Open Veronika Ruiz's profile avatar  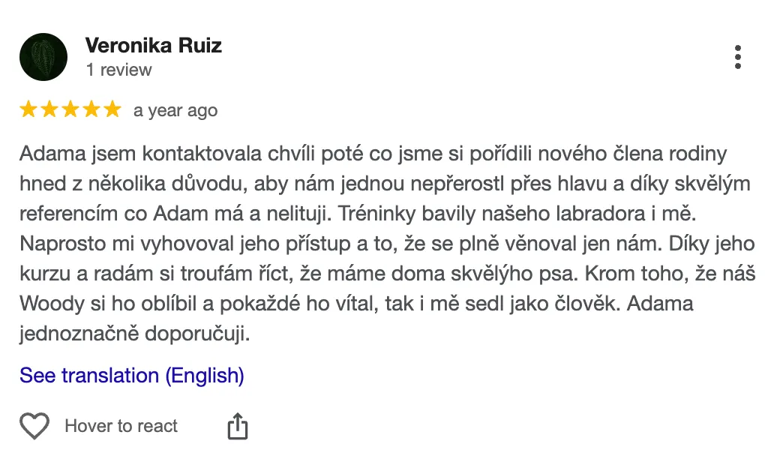43,57
